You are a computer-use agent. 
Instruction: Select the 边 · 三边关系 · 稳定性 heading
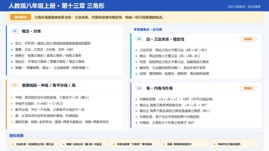[165, 39]
